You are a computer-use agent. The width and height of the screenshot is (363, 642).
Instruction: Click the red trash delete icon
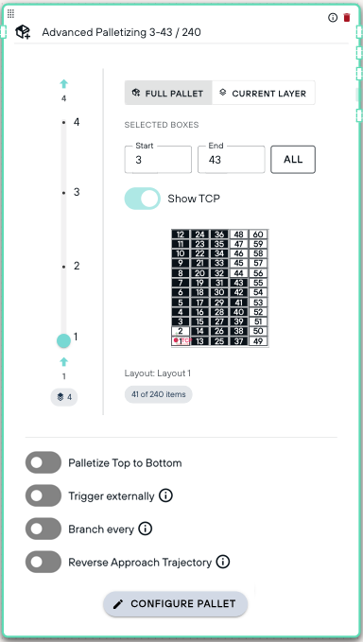[347, 17]
